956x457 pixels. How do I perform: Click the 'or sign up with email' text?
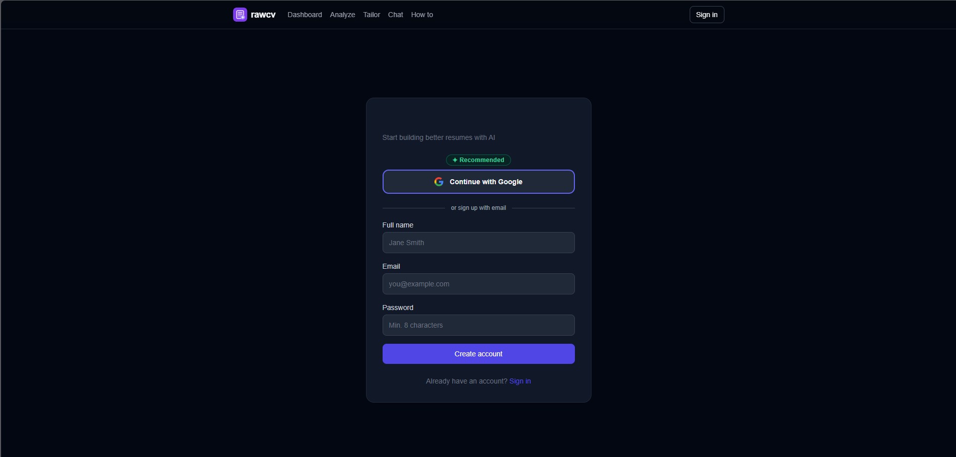478,208
